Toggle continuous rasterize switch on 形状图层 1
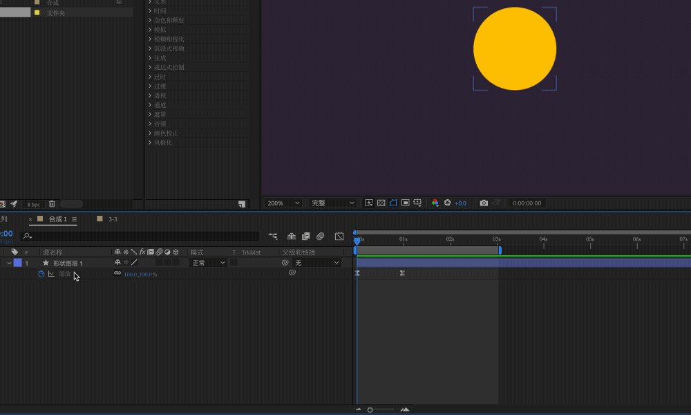Screen dimensions: 691x415 126,262
